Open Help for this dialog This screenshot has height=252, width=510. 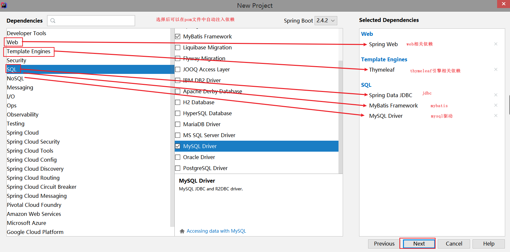click(489, 244)
